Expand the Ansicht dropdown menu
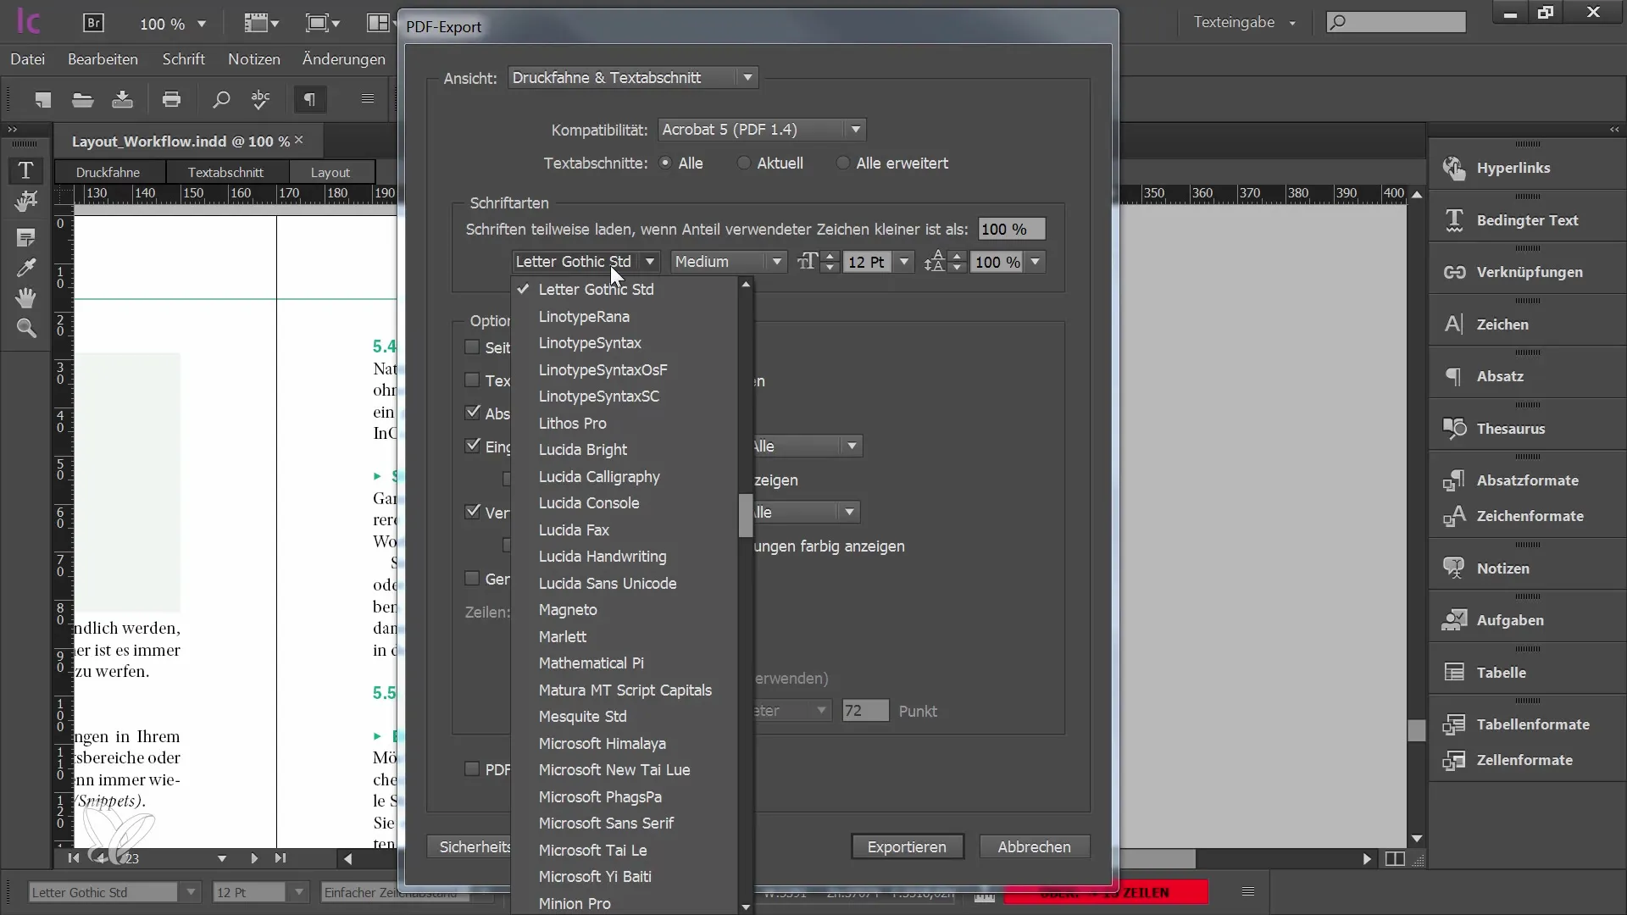Viewport: 1627px width, 915px height. click(x=750, y=77)
